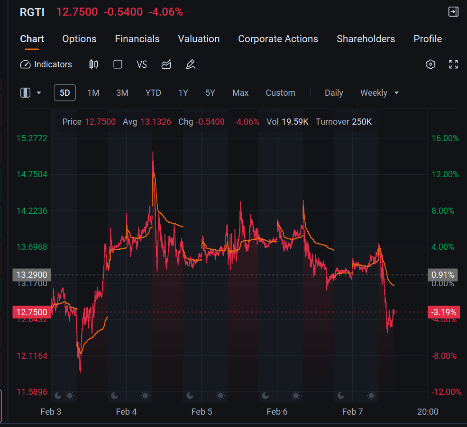The image size is (467, 427).
Task: Collapse the side panel via arrow icon
Action: [x=453, y=12]
